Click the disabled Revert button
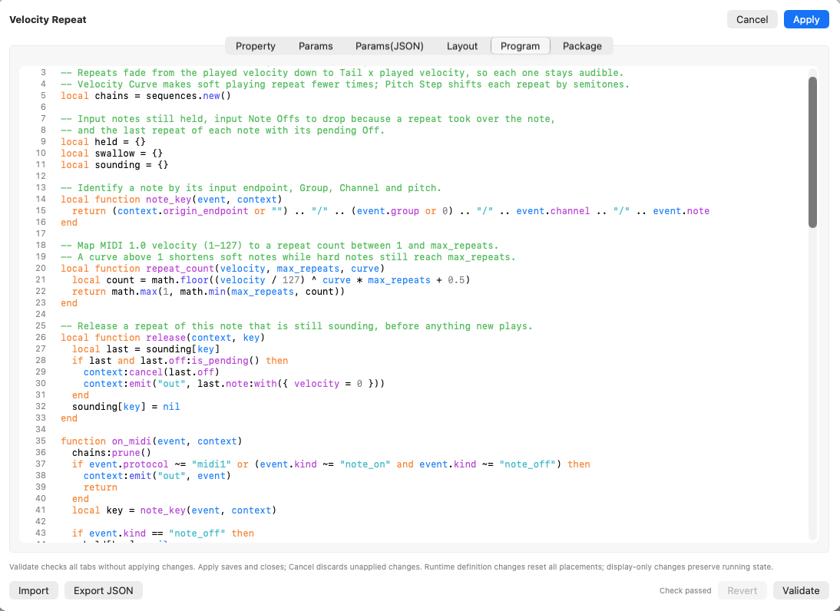 tap(742, 590)
